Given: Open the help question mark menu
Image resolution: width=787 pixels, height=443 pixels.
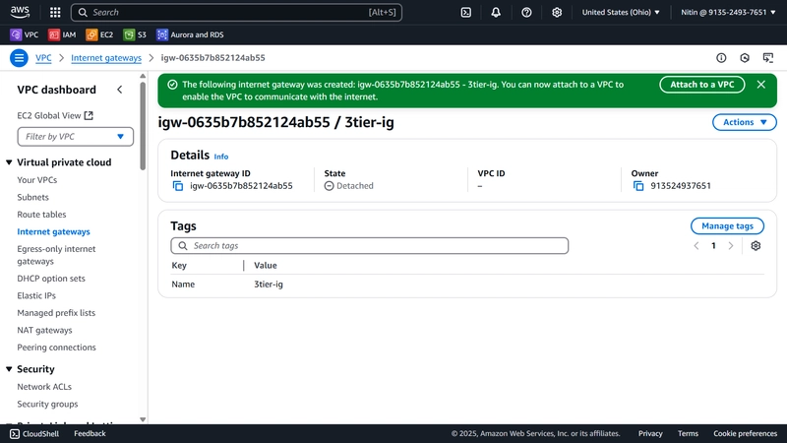Looking at the screenshot, I should coord(526,12).
